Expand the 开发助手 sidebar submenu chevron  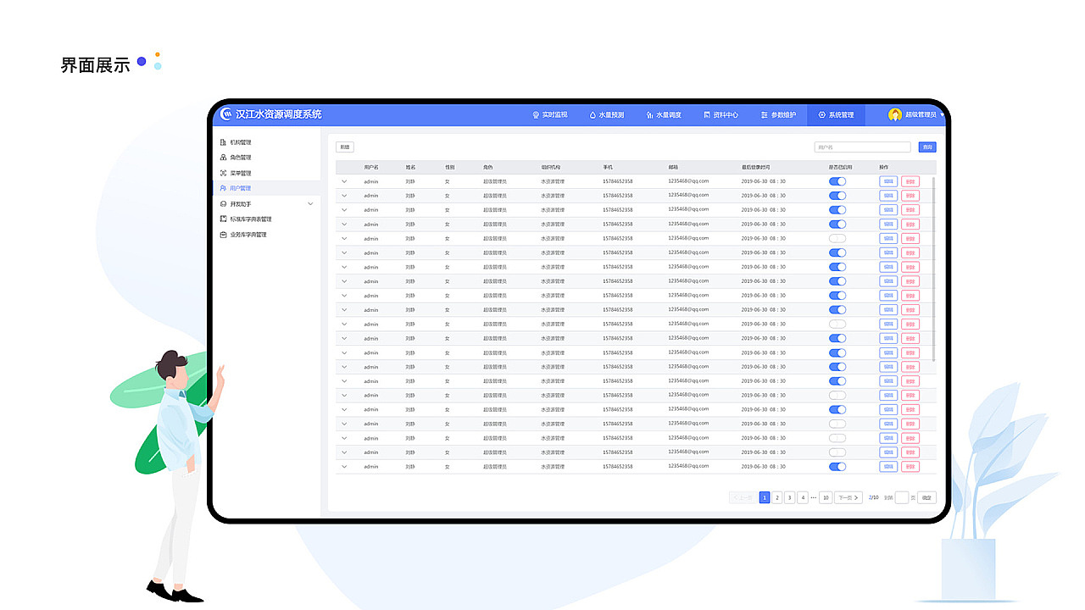tap(310, 204)
